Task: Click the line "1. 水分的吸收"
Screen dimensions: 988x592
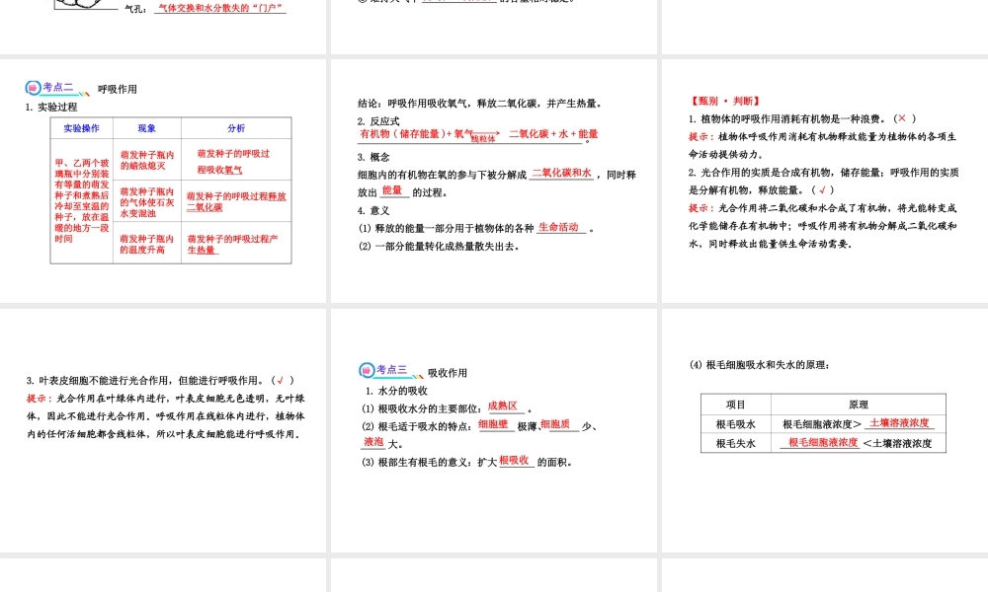Action: click(396, 391)
